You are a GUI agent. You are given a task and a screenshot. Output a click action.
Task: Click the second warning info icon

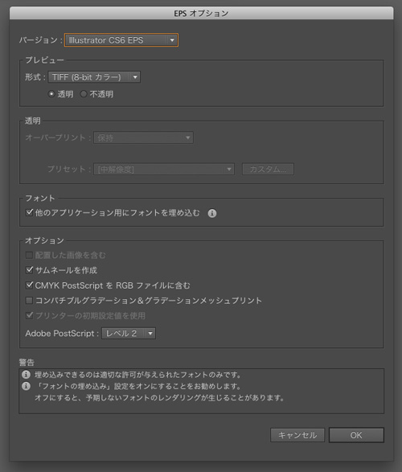tap(27, 386)
